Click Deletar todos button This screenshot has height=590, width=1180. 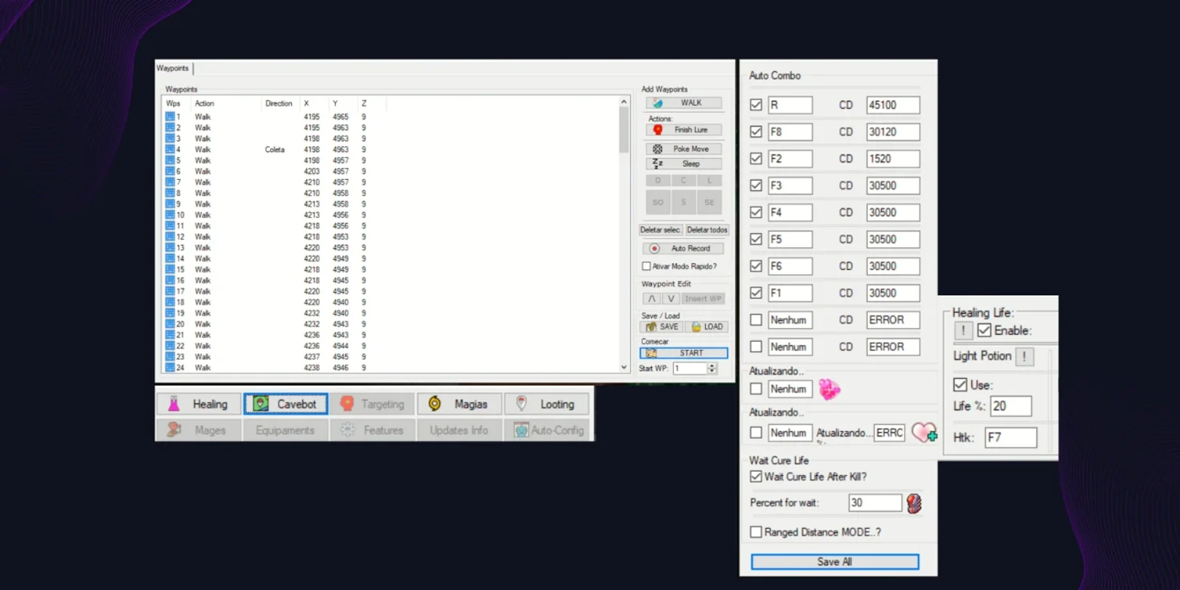[x=707, y=230]
